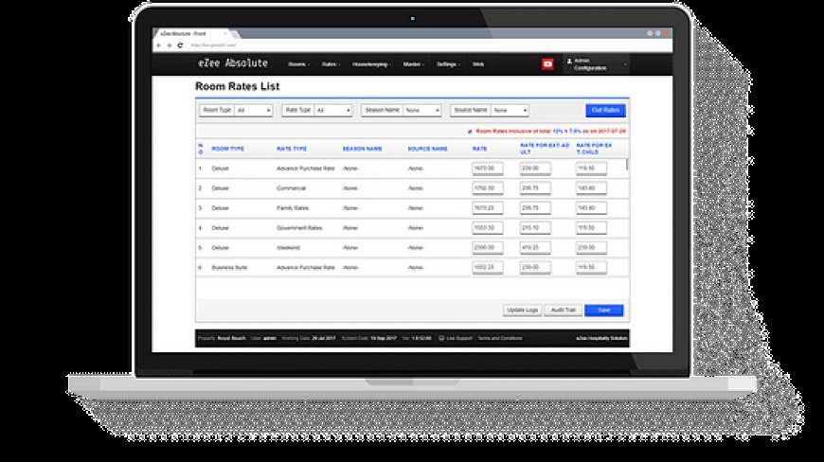Edit extra child rate for Deluxe Government Rates row
824x462 pixels.
point(591,228)
